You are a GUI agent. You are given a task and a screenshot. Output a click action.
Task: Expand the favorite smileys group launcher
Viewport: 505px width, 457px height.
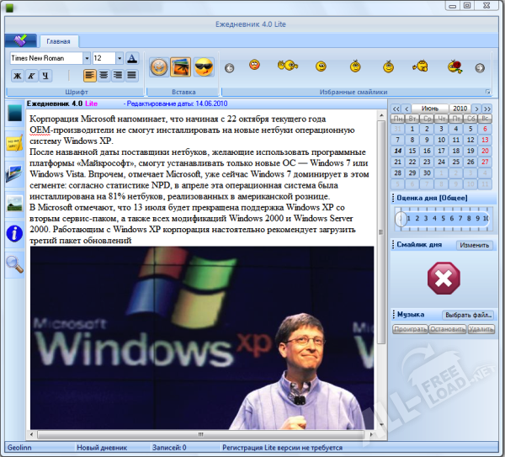point(486,91)
